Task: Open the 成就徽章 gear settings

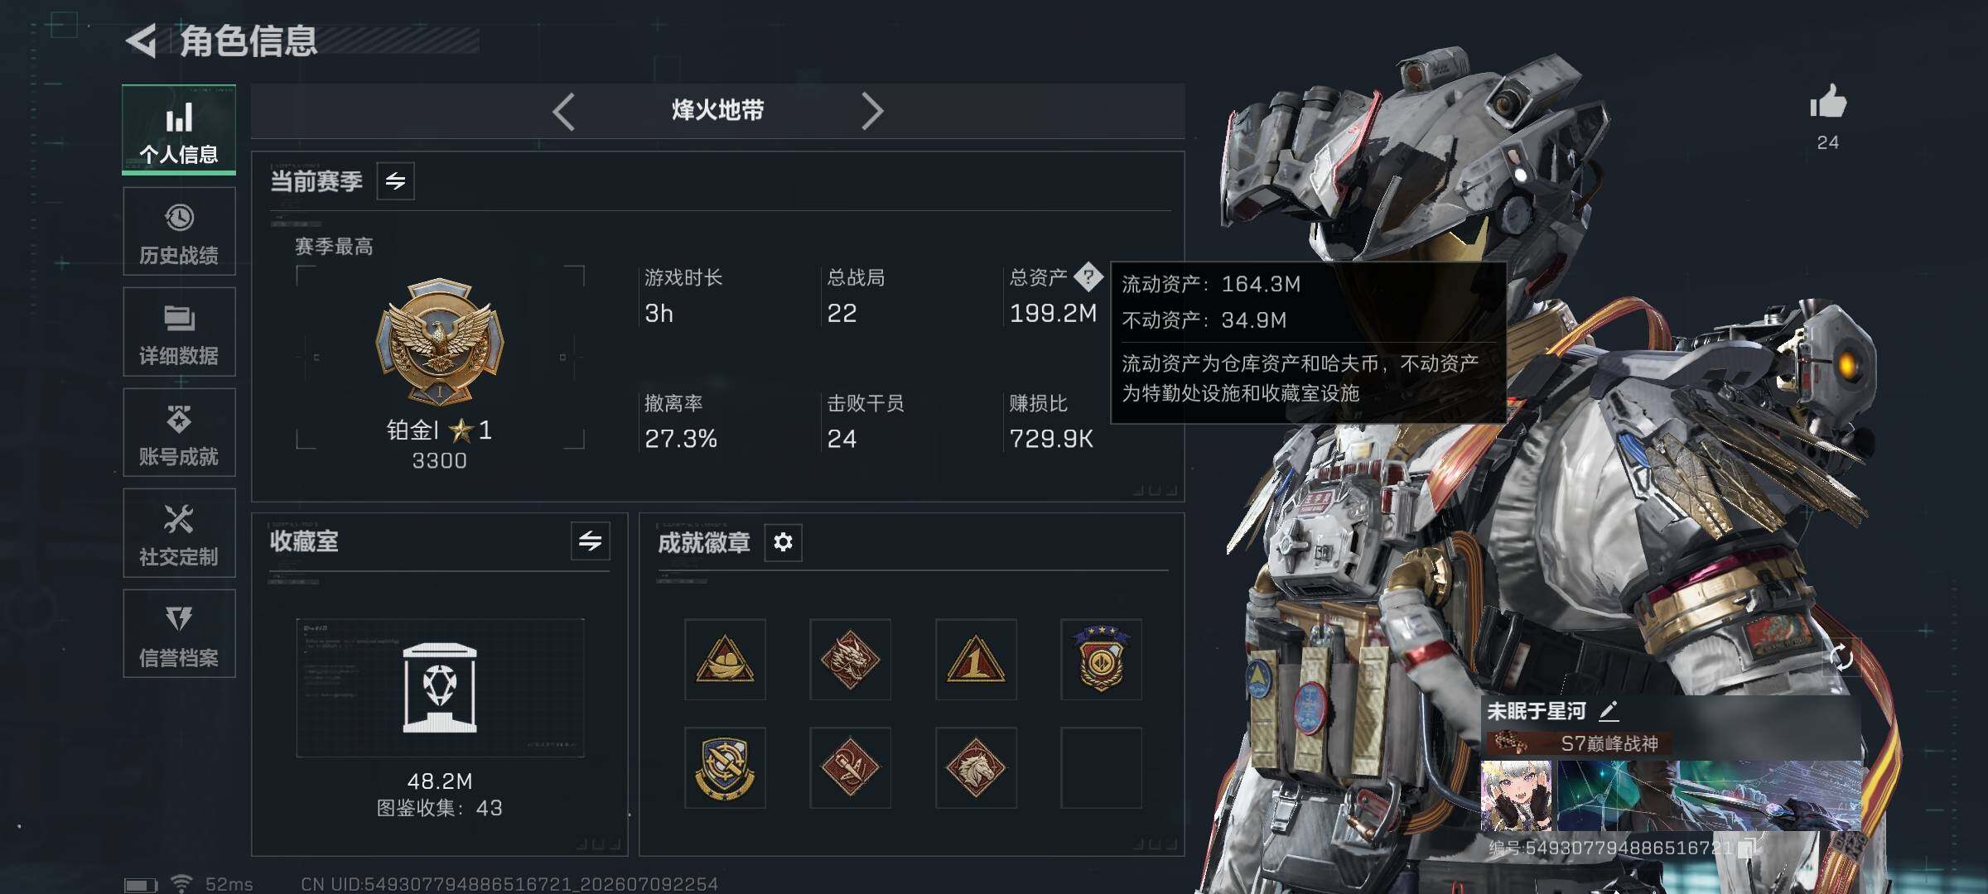Action: tap(783, 542)
